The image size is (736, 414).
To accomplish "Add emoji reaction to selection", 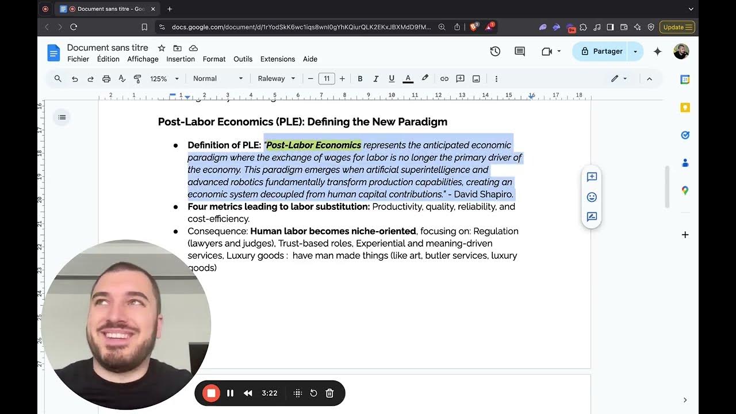I will point(592,197).
